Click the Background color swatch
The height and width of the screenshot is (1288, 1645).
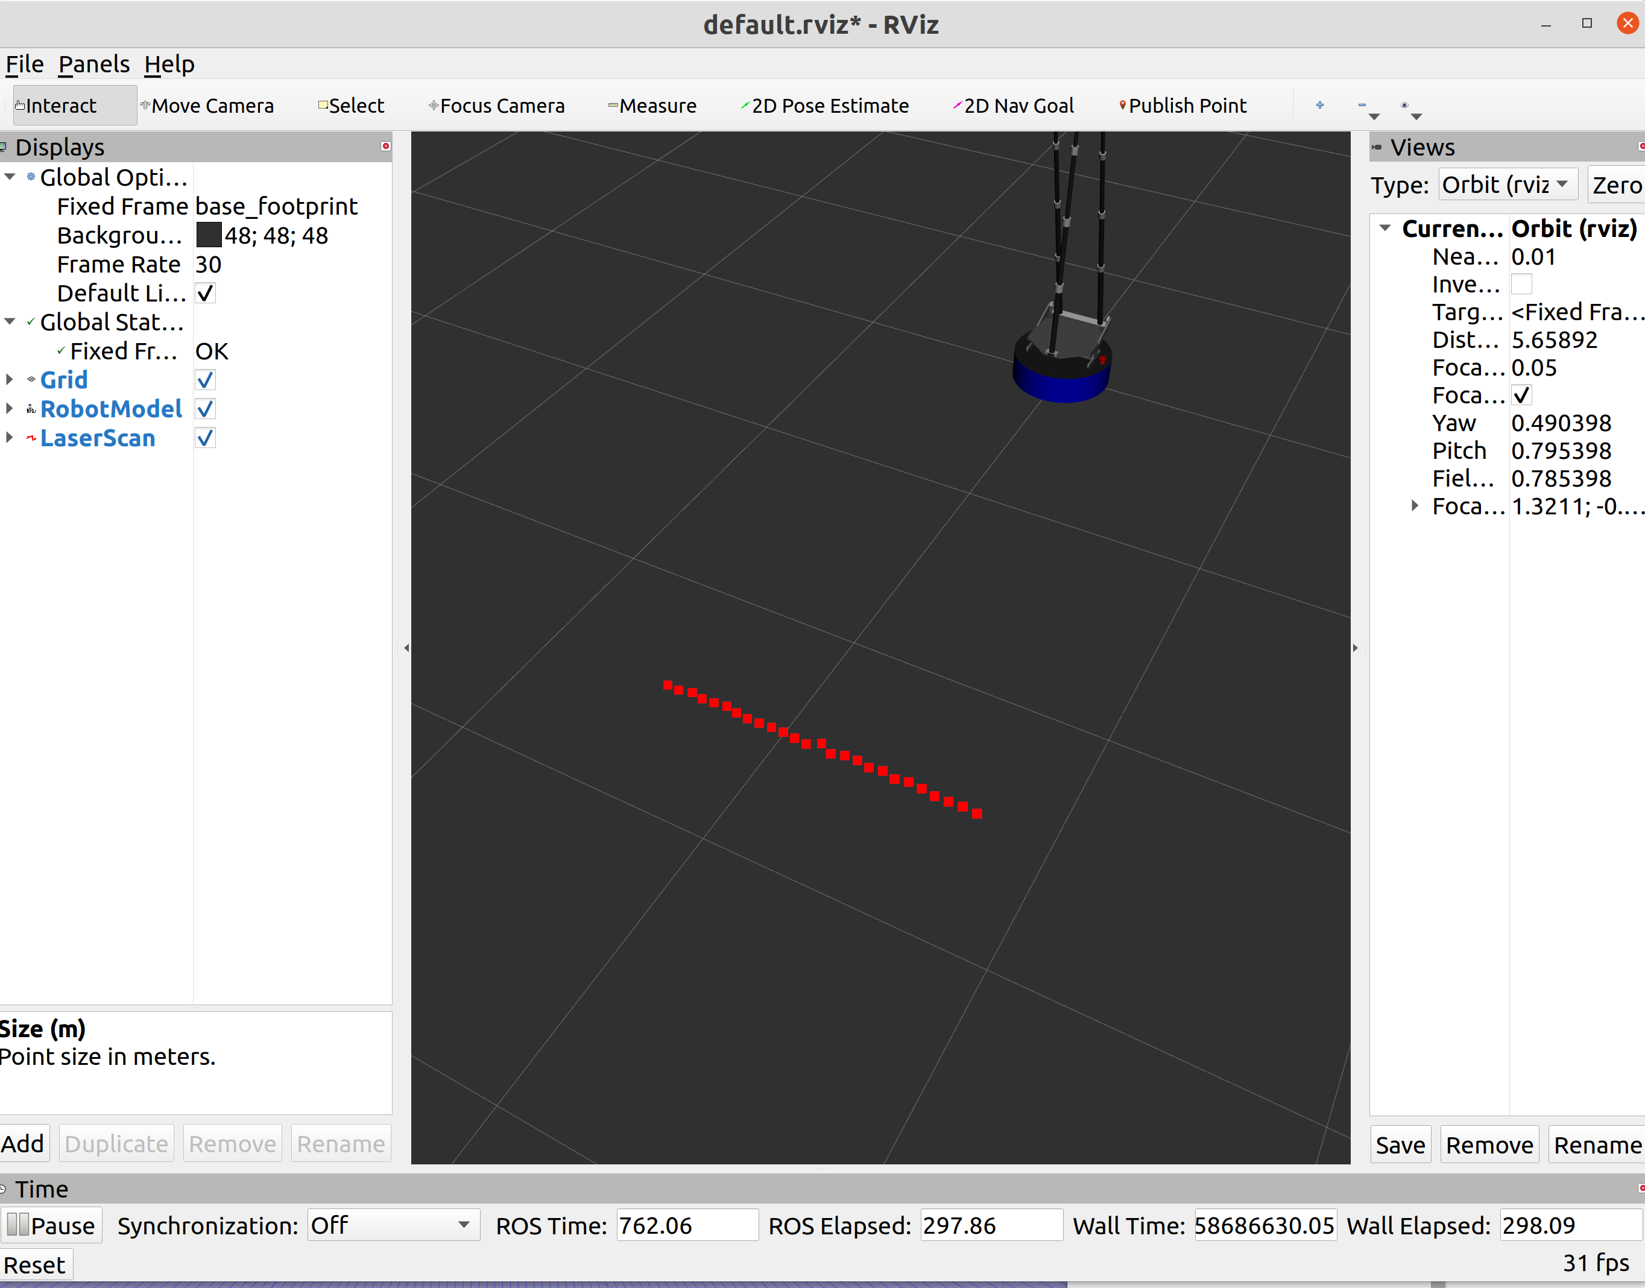[209, 235]
